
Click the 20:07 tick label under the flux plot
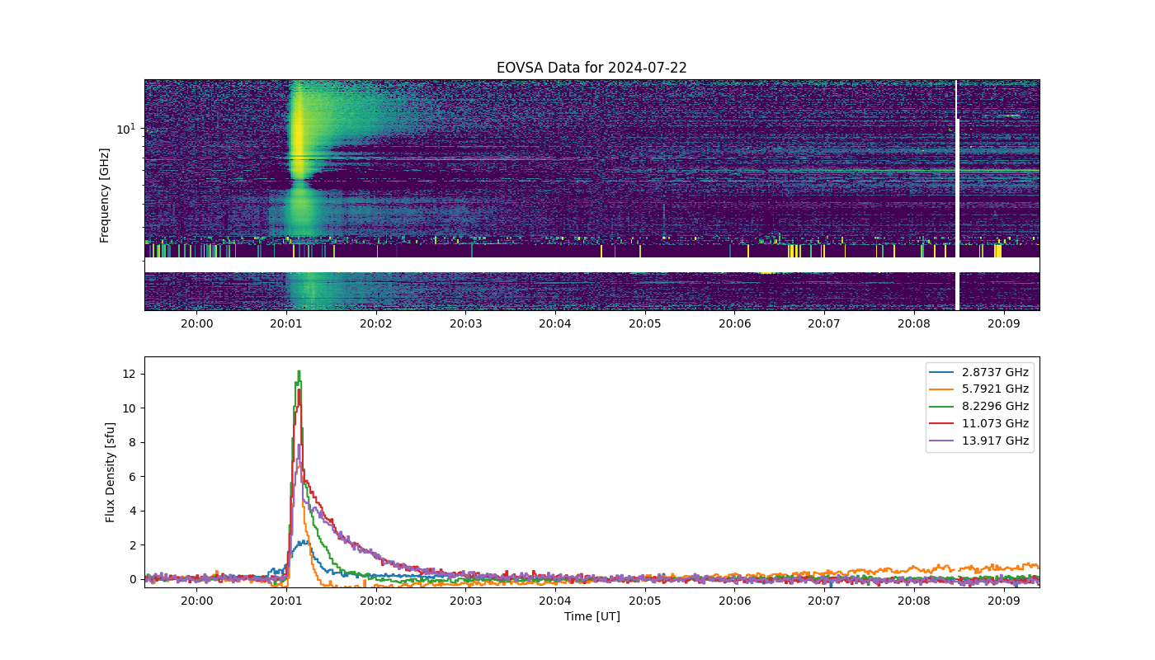coord(824,601)
